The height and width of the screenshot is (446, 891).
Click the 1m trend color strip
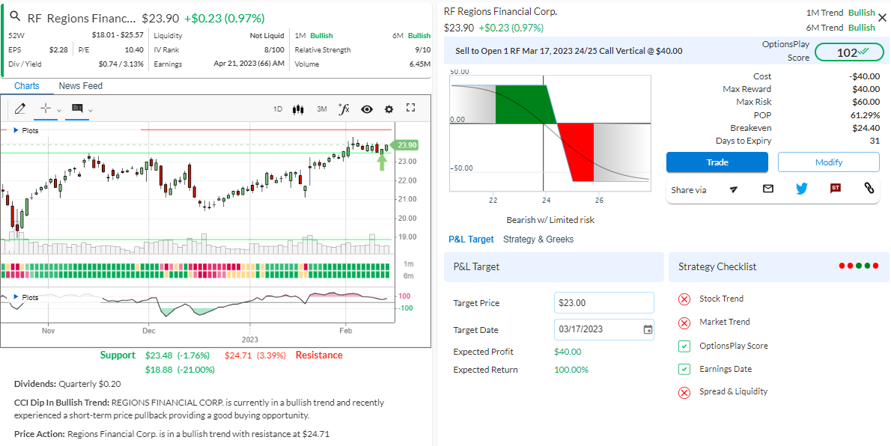click(196, 266)
